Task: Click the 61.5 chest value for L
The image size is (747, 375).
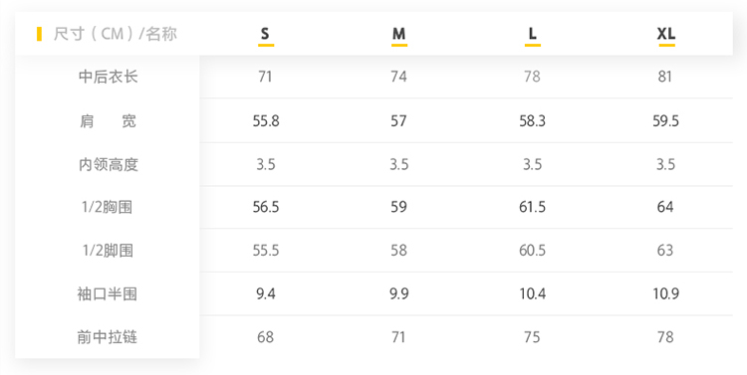Action: click(x=532, y=207)
